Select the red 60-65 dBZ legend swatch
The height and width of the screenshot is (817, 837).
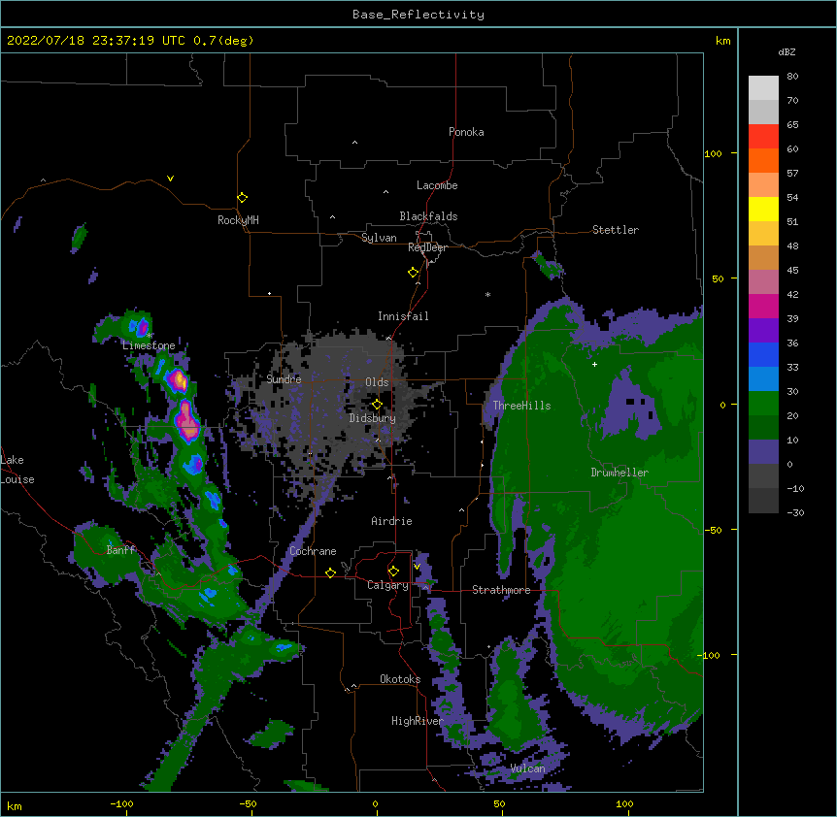click(x=763, y=137)
